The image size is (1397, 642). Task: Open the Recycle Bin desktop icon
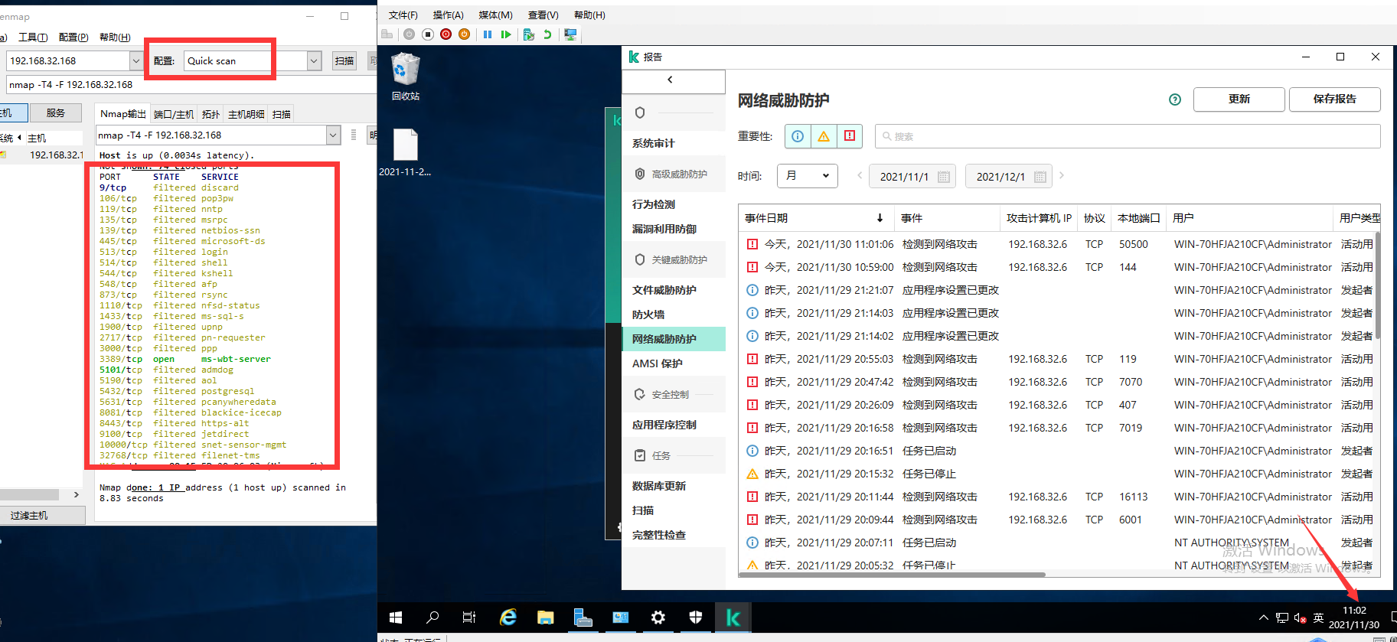pos(406,77)
